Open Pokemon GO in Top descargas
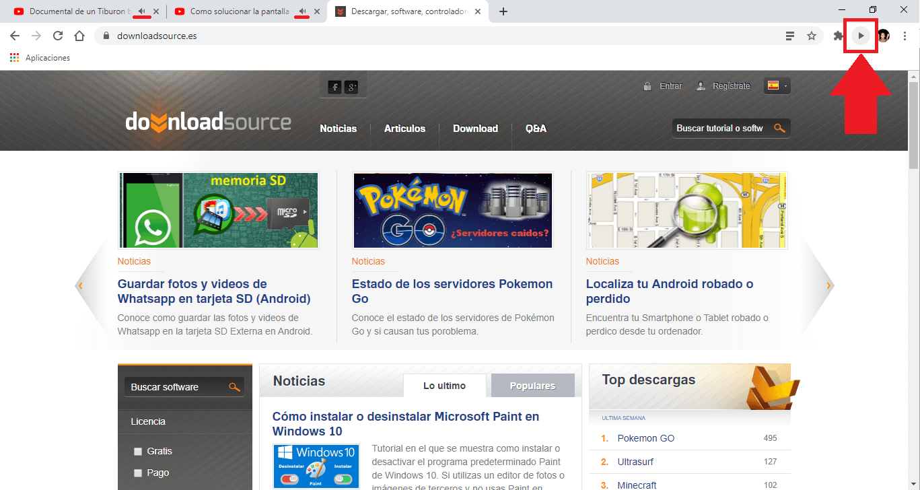The height and width of the screenshot is (490, 920). pos(646,438)
